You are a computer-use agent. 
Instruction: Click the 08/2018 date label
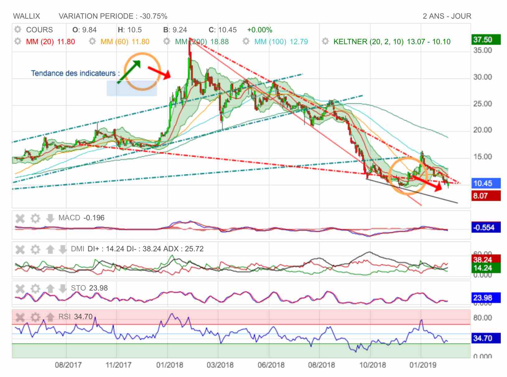tap(322, 365)
